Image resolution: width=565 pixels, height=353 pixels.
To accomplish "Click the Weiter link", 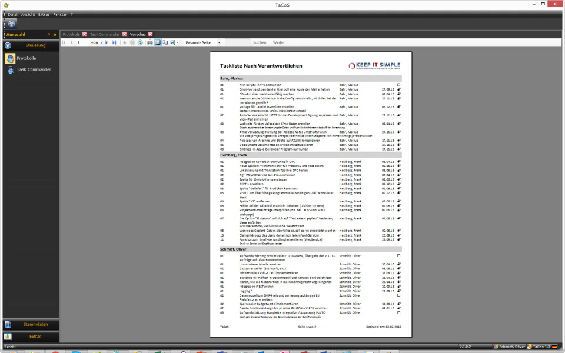I will click(x=278, y=42).
